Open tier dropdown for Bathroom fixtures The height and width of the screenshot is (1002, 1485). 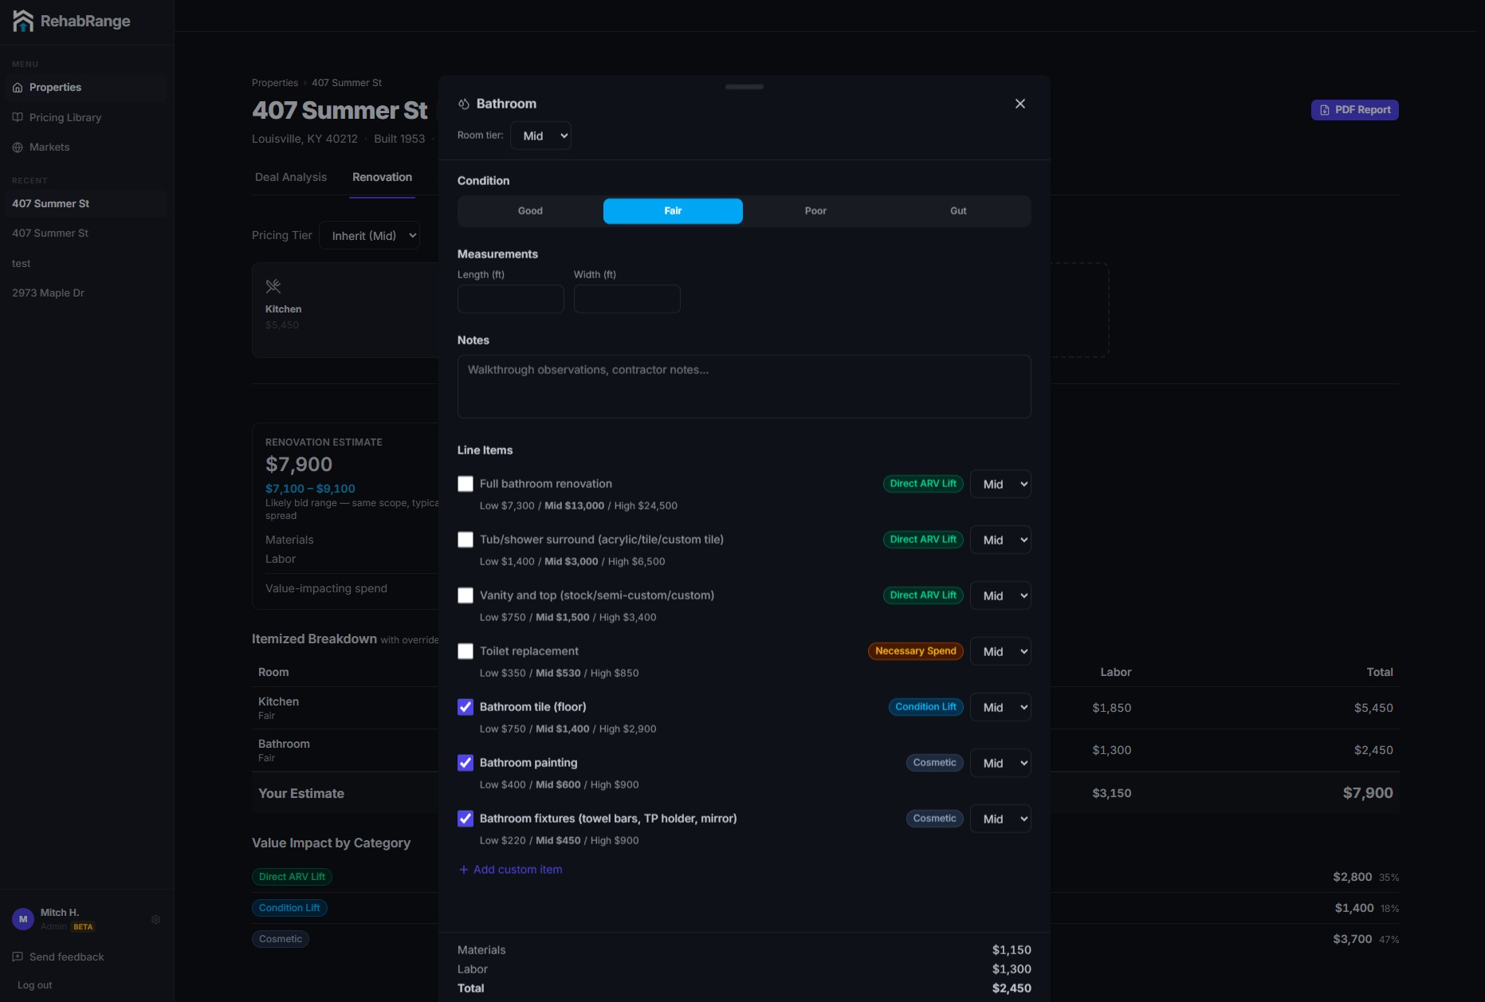click(x=1000, y=819)
